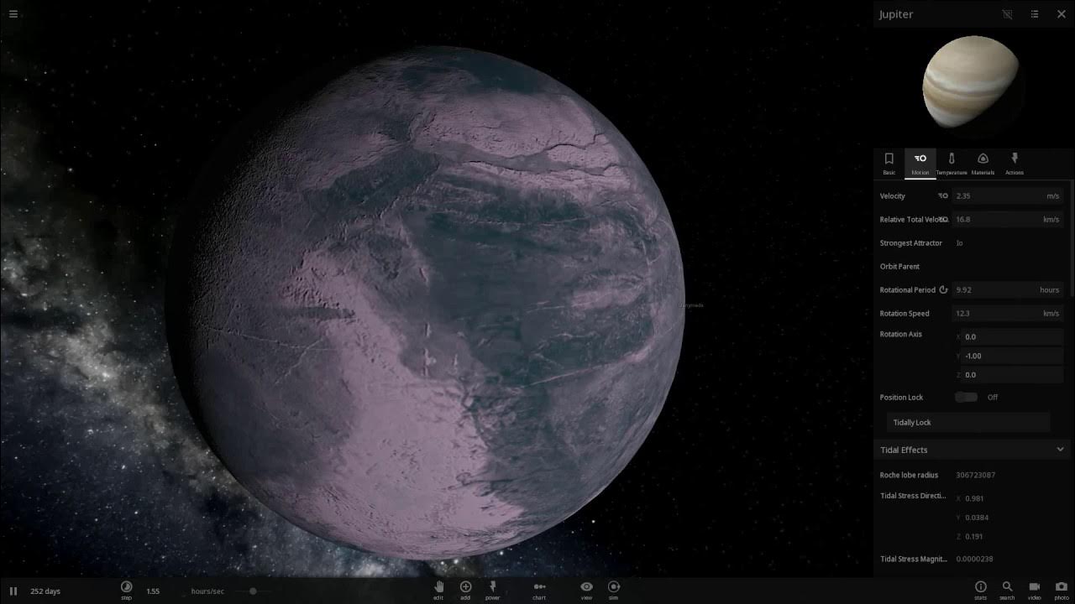Click the Tidal Stress Direction X value
The width and height of the screenshot is (1075, 604).
click(974, 498)
